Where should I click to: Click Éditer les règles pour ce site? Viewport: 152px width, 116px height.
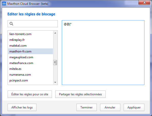pos(30,94)
